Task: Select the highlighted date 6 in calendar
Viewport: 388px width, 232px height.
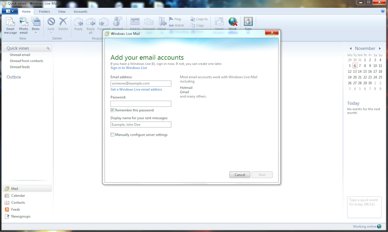Action: point(355,66)
